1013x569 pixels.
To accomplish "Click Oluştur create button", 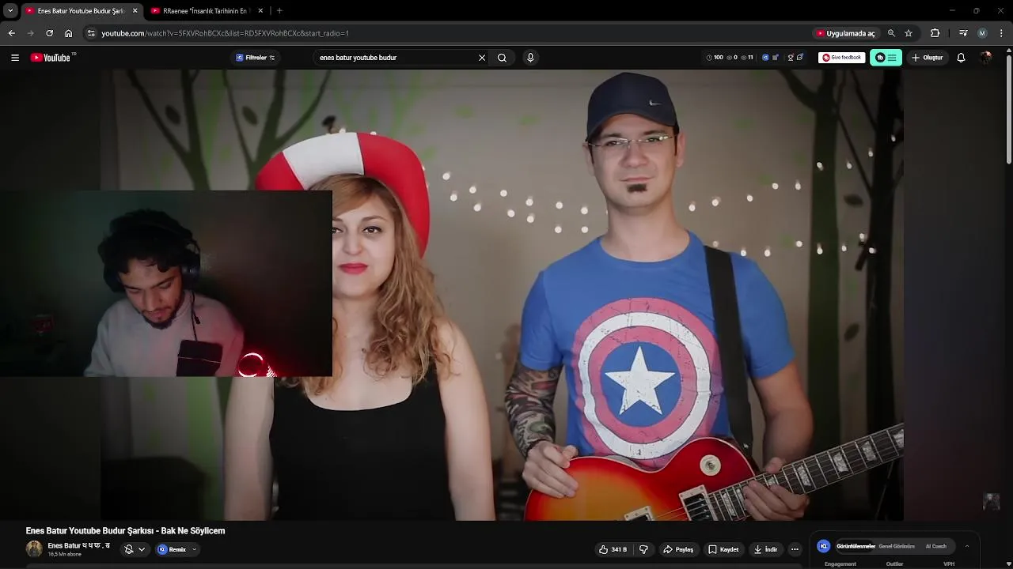I will click(x=927, y=58).
